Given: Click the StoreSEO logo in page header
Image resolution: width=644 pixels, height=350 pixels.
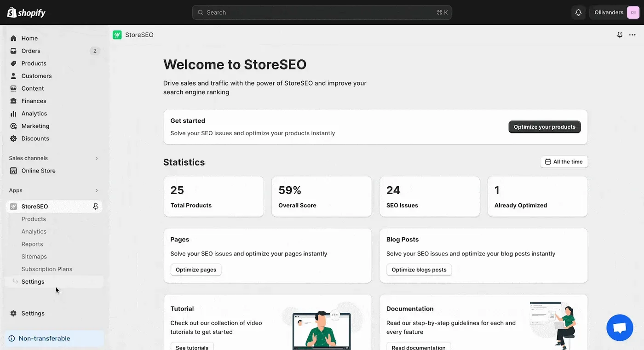Looking at the screenshot, I should point(117,35).
